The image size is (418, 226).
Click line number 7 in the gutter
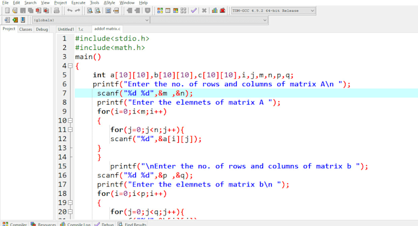point(65,93)
